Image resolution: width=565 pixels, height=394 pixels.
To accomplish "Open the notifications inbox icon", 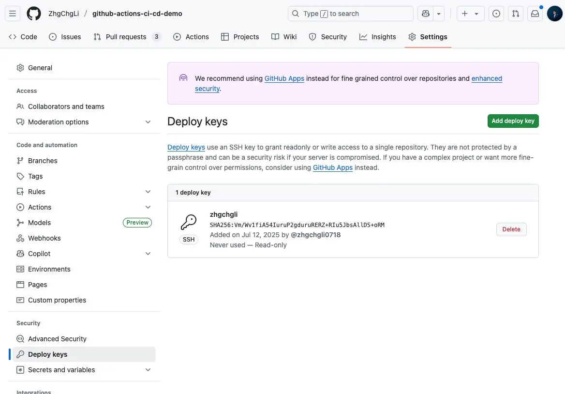I will 535,14.
